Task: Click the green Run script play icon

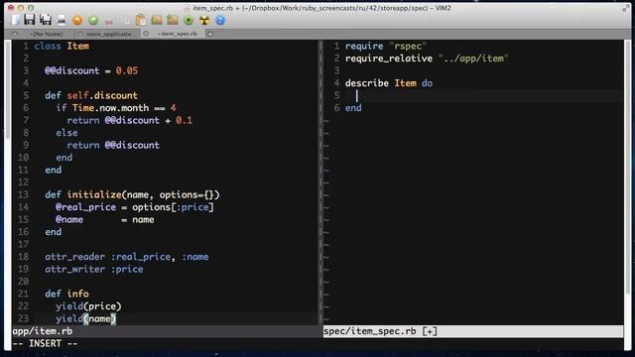Action: click(189, 20)
